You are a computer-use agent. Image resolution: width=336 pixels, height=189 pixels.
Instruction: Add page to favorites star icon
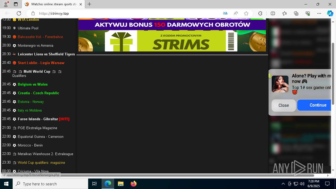246,13
